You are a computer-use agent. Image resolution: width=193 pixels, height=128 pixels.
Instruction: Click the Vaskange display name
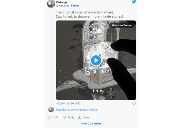coord(62,2)
